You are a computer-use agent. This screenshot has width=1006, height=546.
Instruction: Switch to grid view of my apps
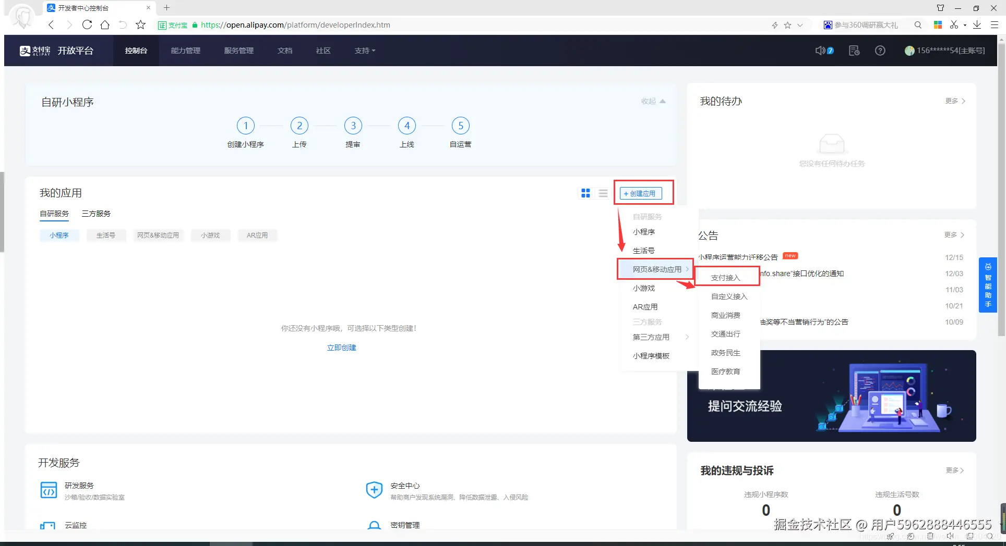(x=585, y=193)
